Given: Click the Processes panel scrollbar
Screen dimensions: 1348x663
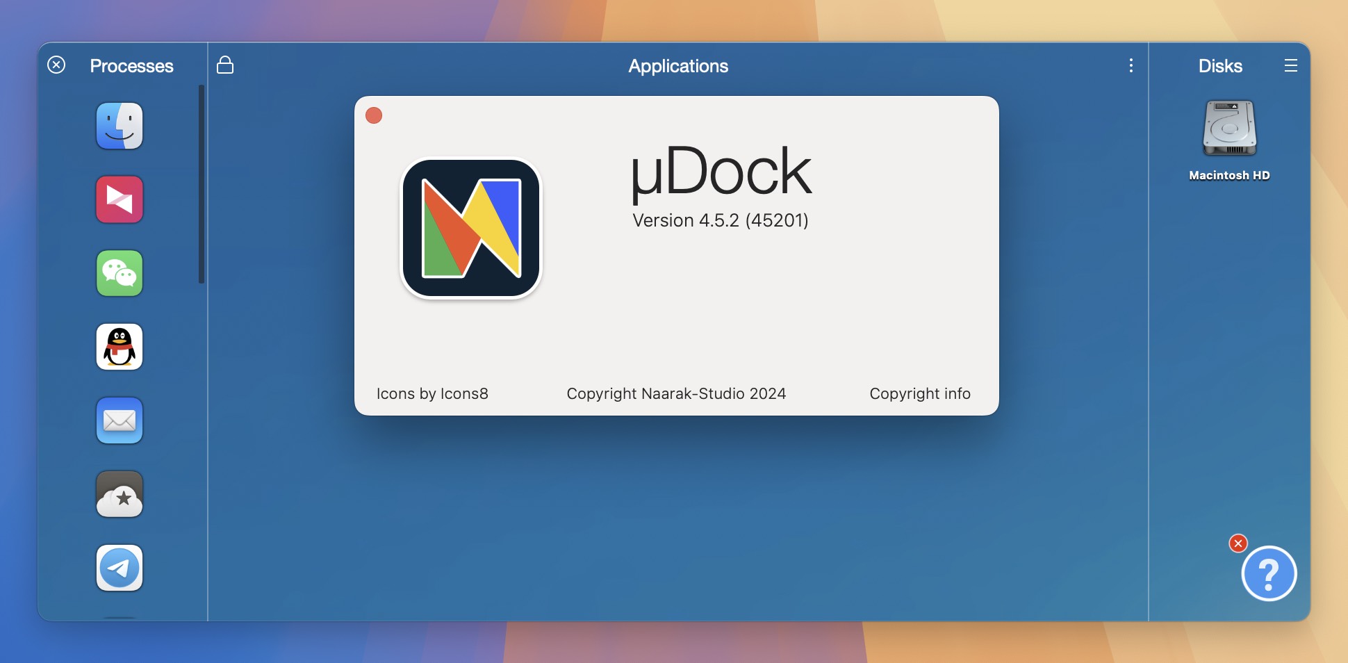Looking at the screenshot, I should tap(202, 184).
